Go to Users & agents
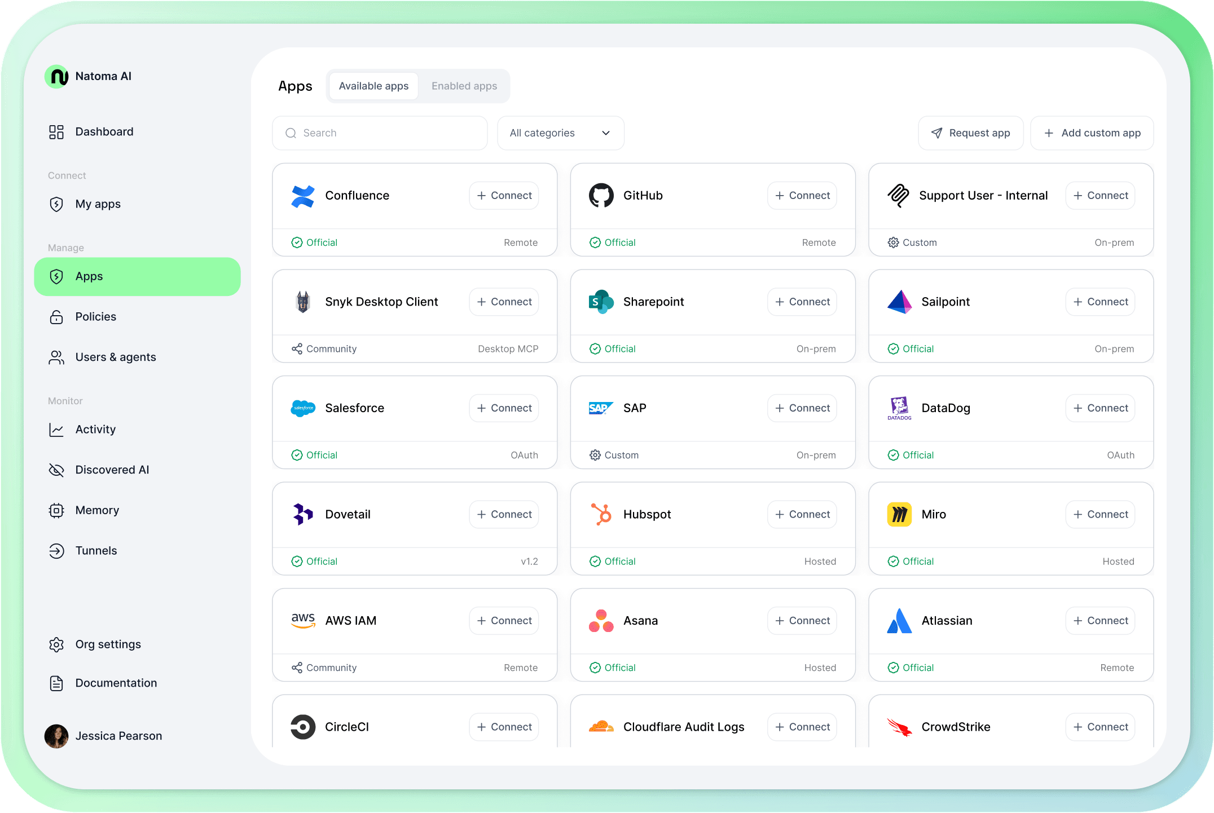1214x813 pixels. tap(116, 357)
